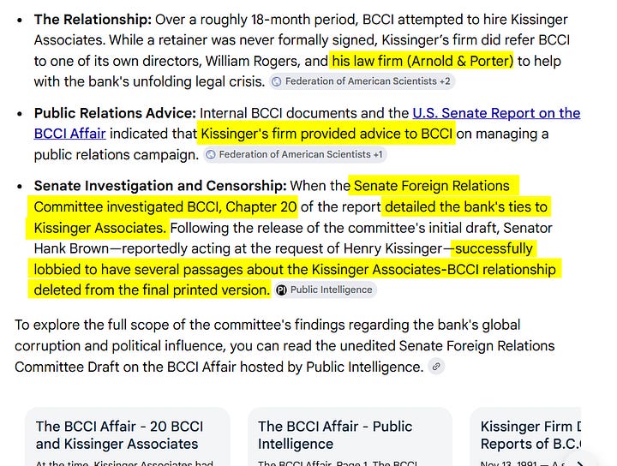This screenshot has width=617, height=466.
Task: Click the Nov 13, 1991 card snippet
Action: (x=524, y=463)
